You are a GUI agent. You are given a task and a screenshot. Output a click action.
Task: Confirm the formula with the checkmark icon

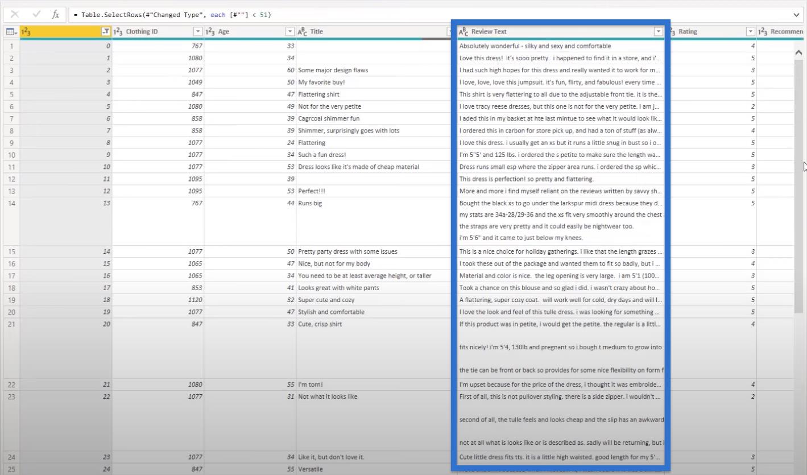(36, 15)
